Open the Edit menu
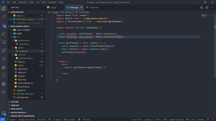The image size is (216, 121). 14,2
